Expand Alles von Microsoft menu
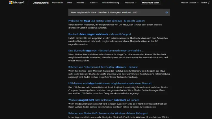The image size is (212, 119). pyautogui.click(x=190, y=3)
